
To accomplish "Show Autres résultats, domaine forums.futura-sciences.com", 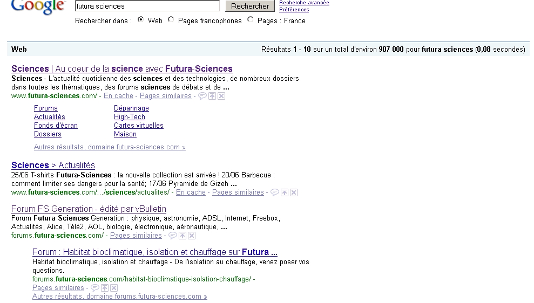I will [x=120, y=296].
